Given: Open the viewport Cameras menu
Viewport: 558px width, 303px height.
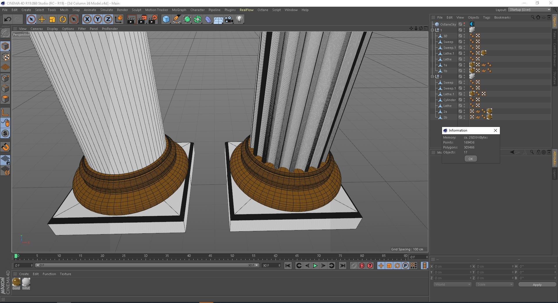Looking at the screenshot, I should pos(37,29).
